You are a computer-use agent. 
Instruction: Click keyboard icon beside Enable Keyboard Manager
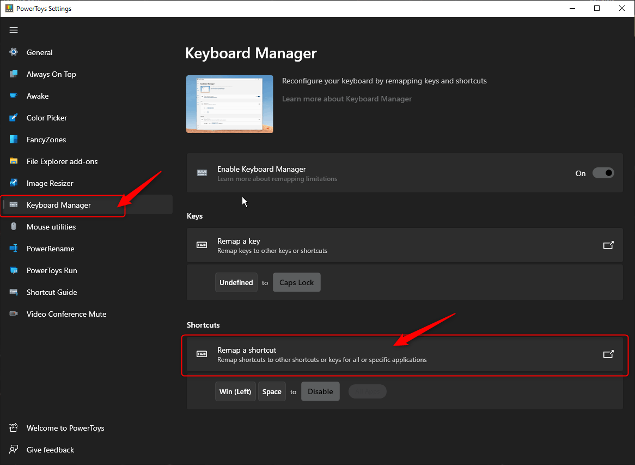[202, 173]
